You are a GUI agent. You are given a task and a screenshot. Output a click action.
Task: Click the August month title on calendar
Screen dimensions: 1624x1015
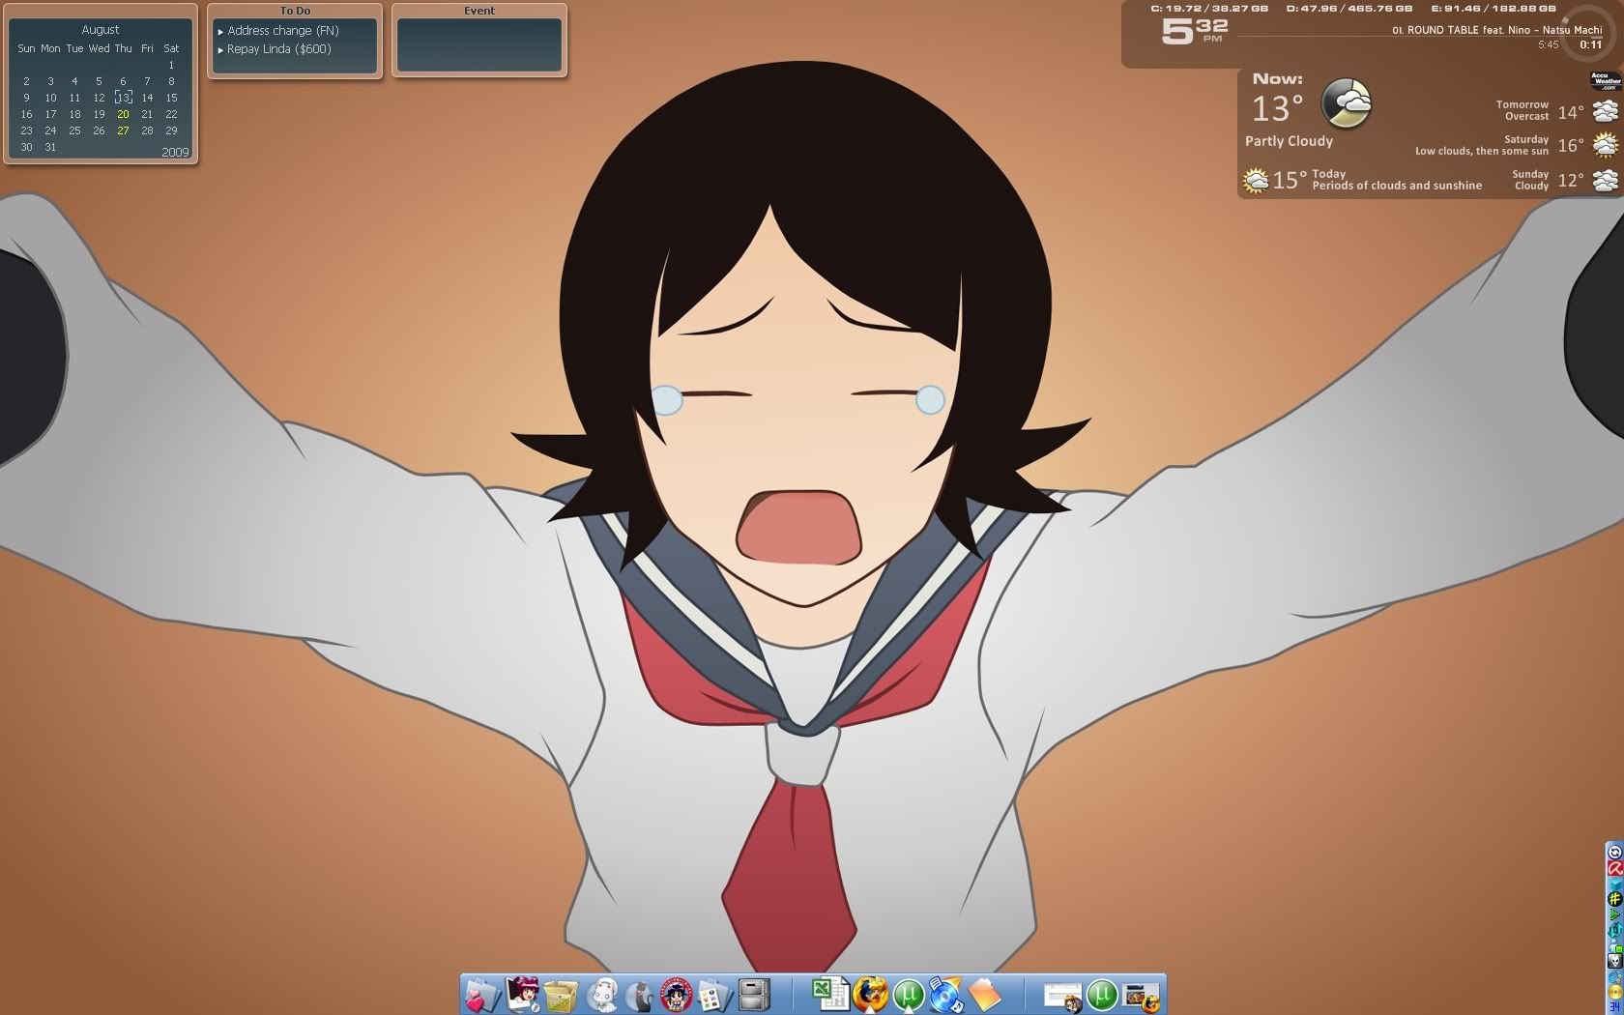[101, 30]
